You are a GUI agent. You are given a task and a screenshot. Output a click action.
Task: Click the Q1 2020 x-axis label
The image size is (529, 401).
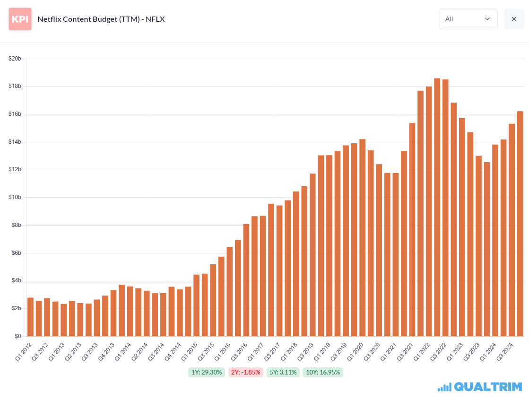tap(355, 352)
